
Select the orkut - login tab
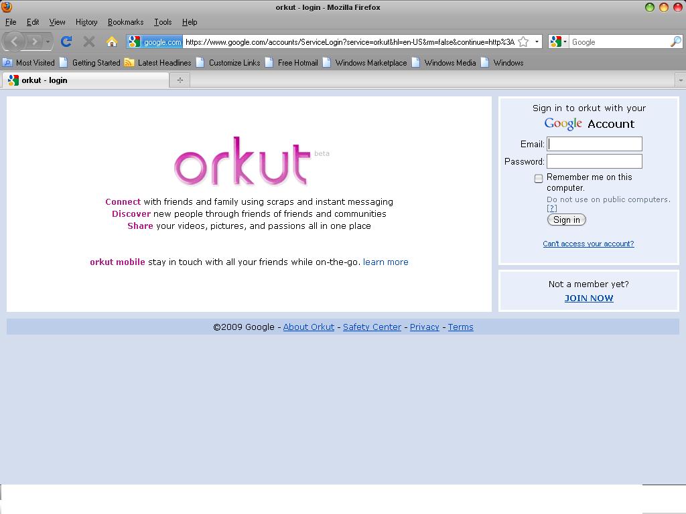[86, 80]
